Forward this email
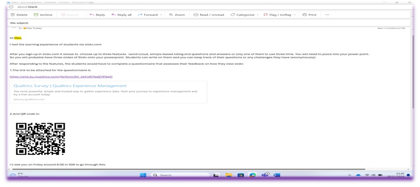 148,15
